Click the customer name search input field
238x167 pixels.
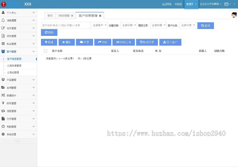coord(65,25)
